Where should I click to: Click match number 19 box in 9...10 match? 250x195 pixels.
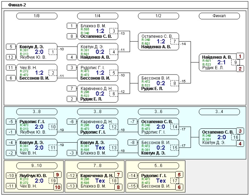53,181
